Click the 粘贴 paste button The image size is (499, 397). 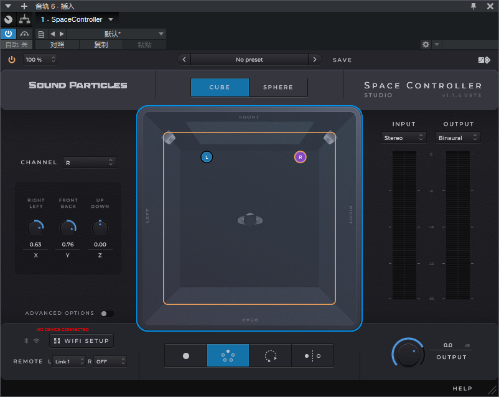(144, 45)
